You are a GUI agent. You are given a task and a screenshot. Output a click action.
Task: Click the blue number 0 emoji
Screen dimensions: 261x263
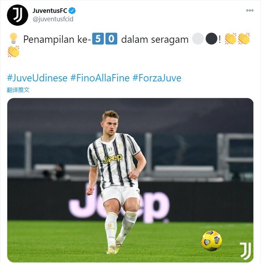[111, 39]
